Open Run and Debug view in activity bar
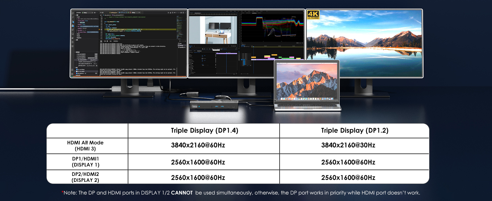The width and height of the screenshot is (492, 201). pos(73,25)
